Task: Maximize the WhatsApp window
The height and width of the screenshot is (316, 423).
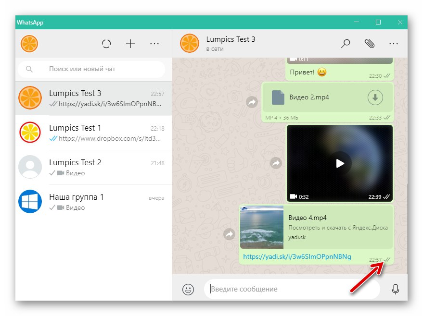Action: [x=378, y=22]
